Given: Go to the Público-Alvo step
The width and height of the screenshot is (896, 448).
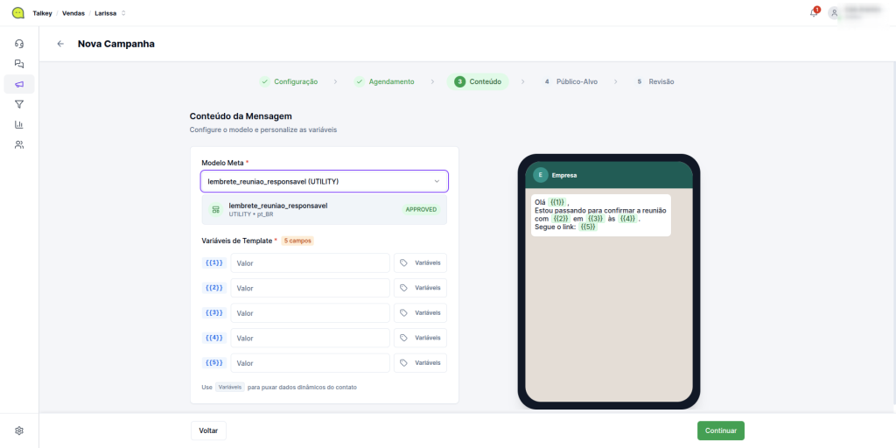Looking at the screenshot, I should point(570,81).
